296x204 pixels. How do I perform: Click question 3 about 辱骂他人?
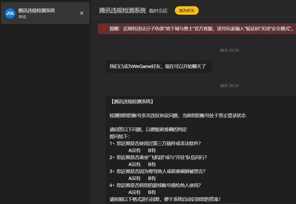(157, 171)
